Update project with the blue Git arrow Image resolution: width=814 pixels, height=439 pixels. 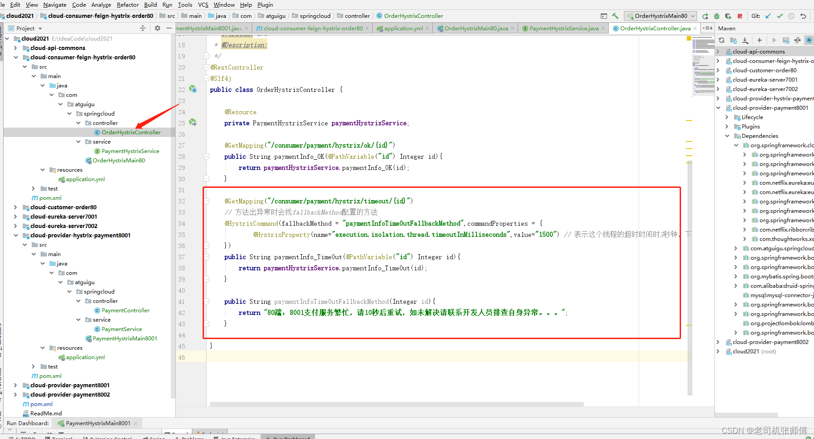pyautogui.click(x=768, y=16)
